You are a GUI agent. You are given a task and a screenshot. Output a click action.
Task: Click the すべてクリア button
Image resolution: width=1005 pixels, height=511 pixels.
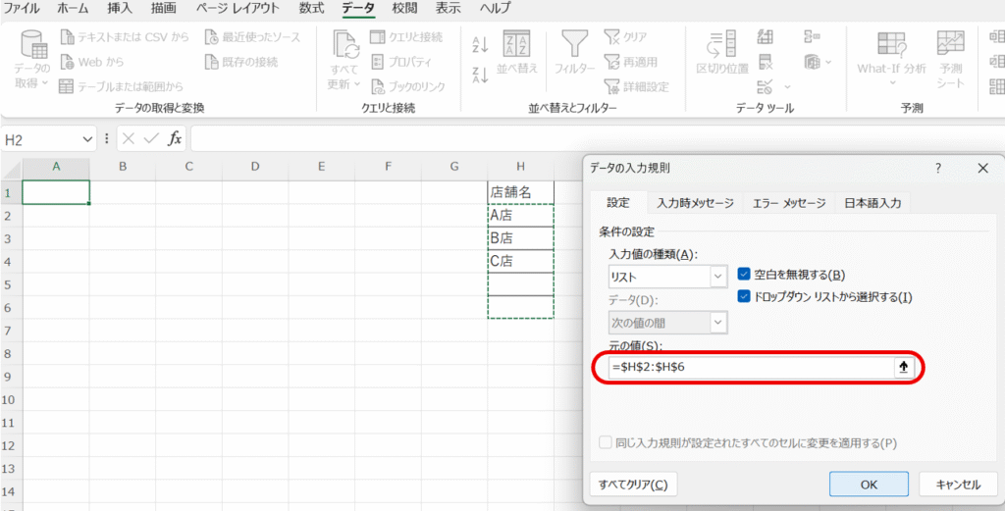click(633, 485)
